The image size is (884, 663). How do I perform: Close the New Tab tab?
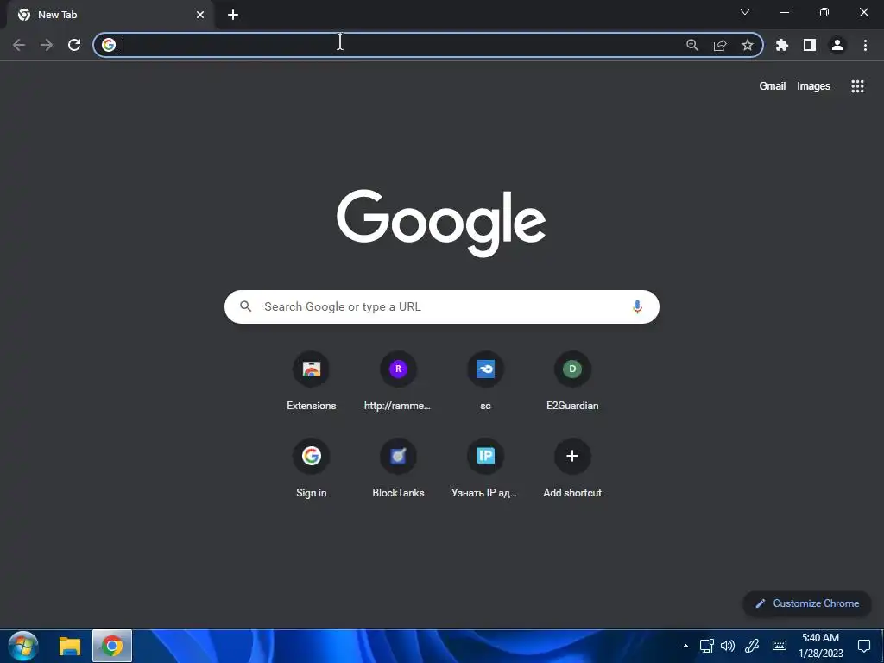[200, 15]
